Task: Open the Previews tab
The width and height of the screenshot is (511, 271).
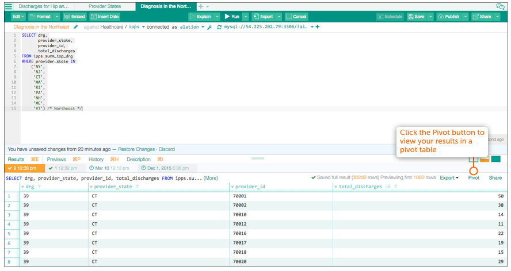Action: point(56,160)
